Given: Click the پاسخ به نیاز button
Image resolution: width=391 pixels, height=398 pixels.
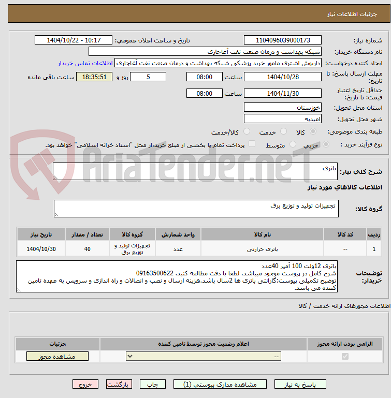Looking at the screenshot, I should point(300,385).
